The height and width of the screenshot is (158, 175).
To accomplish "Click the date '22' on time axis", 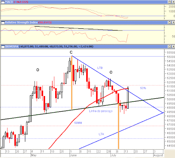I will coord(99,151).
